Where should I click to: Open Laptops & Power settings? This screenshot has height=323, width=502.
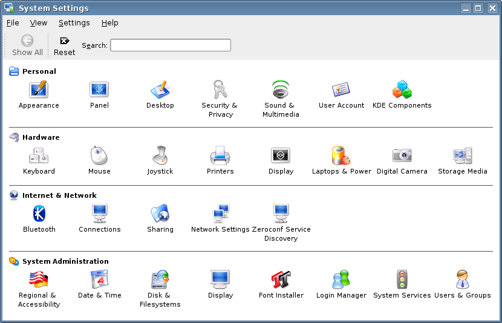coord(341,156)
